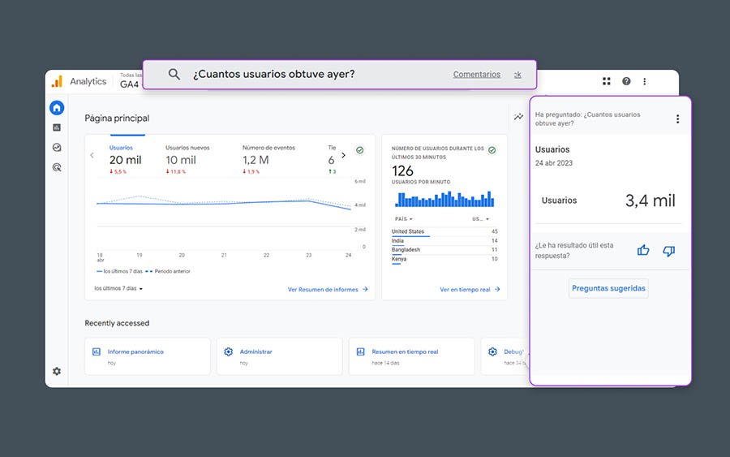Click the Insights sparkline icon
The height and width of the screenshot is (457, 730).
[x=518, y=117]
